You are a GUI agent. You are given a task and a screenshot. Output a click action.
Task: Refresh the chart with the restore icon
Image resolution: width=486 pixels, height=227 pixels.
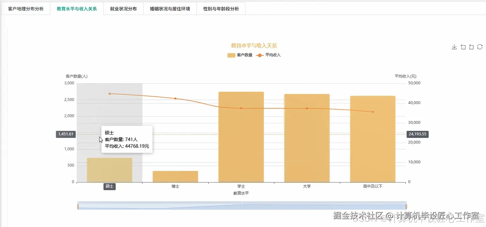point(480,47)
